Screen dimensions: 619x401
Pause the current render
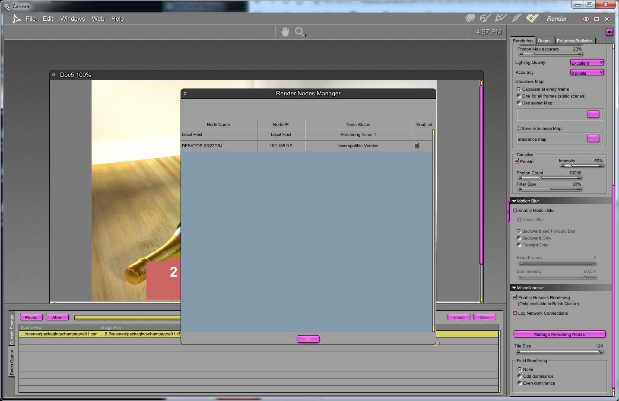click(31, 317)
